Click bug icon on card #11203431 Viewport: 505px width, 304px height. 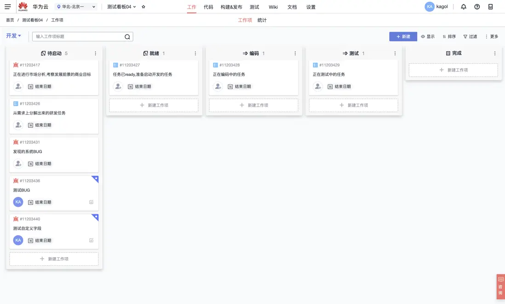click(16, 142)
